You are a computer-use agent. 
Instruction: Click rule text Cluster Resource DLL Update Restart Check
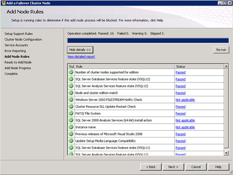click(x=105, y=106)
